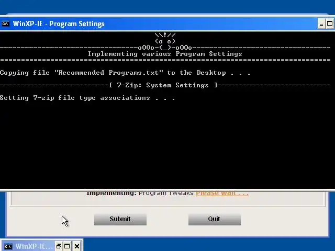Click the Submit button
Image resolution: width=335 pixels, height=251 pixels.
(120, 220)
